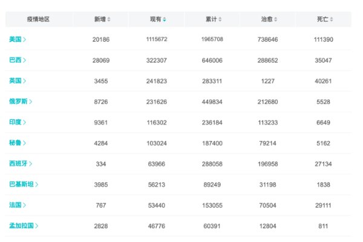The height and width of the screenshot is (242, 363).
Task: Select 巴西 new cases value 28069
Action: [x=101, y=60]
